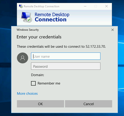Focus the Password field
The width and height of the screenshot is (124, 116).
point(66,66)
